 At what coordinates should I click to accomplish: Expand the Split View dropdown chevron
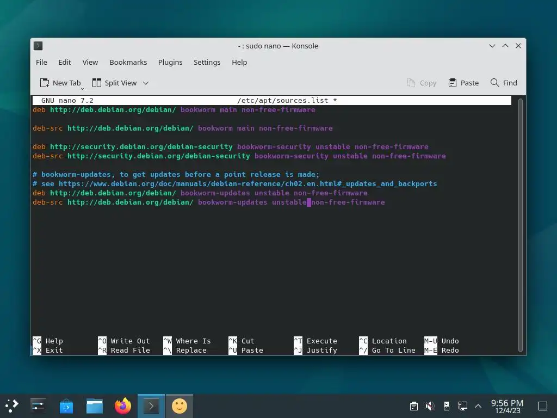pyautogui.click(x=146, y=83)
